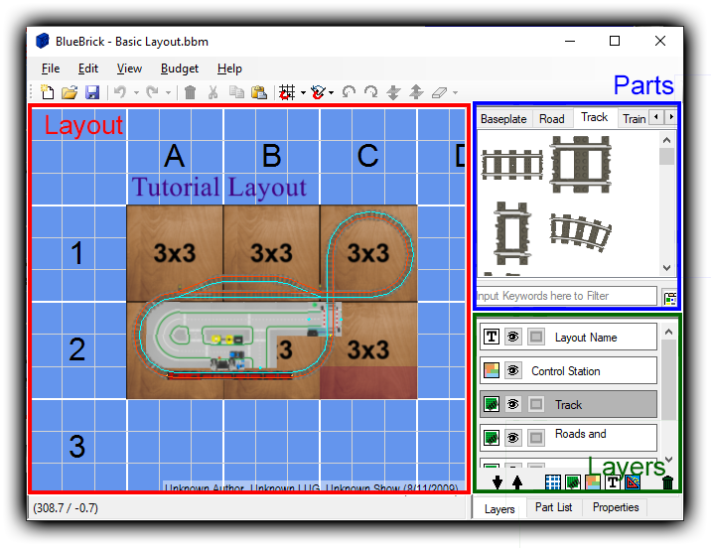Switch to the Train parts tab
This screenshot has width=711, height=548.
coord(634,119)
